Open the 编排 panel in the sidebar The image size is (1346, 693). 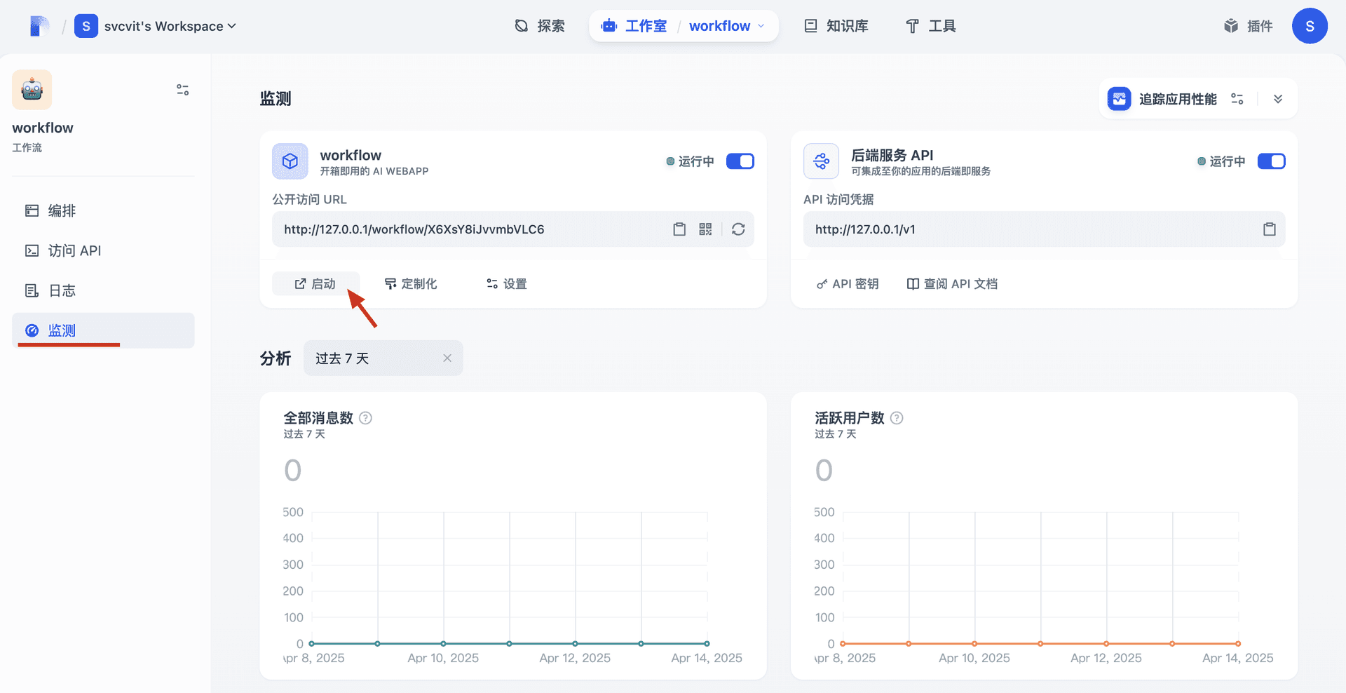(x=62, y=210)
